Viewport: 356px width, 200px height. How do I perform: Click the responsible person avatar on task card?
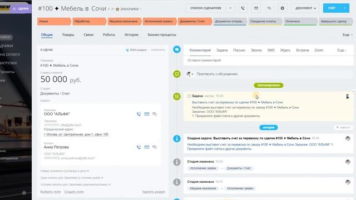(347, 96)
